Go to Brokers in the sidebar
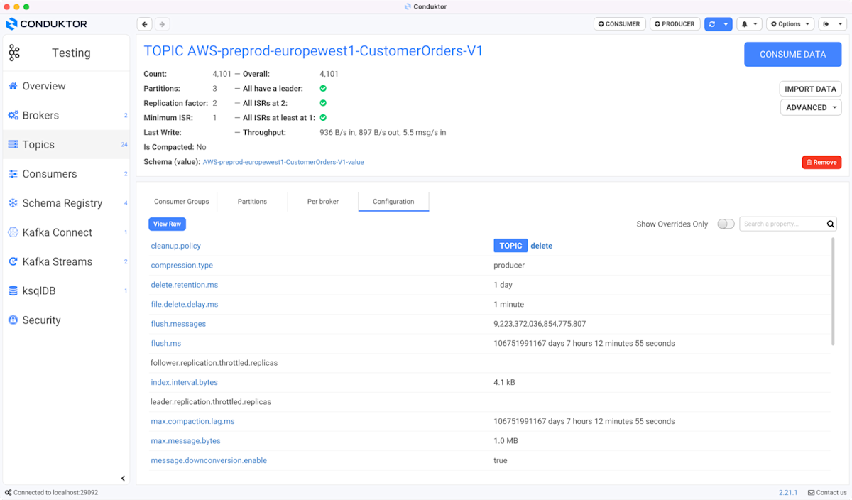 coord(40,115)
